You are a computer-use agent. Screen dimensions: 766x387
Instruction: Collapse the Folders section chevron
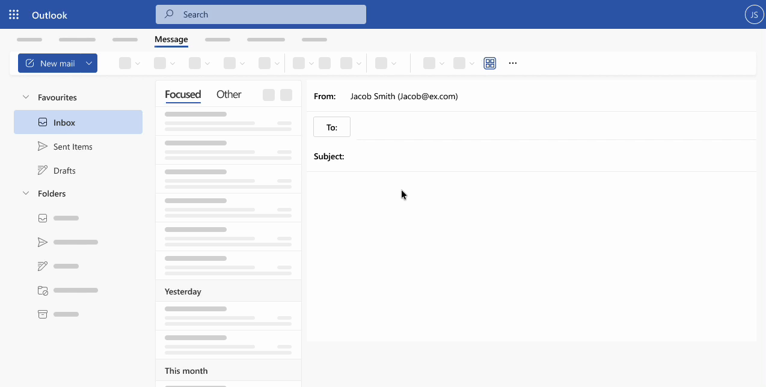26,193
